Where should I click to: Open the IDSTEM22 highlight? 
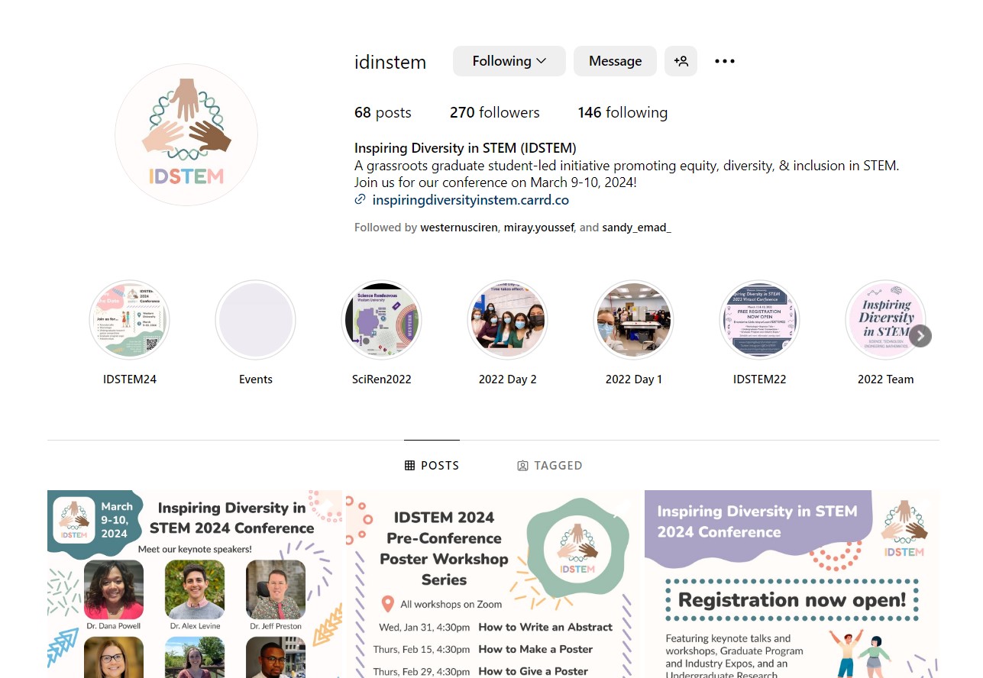point(760,320)
